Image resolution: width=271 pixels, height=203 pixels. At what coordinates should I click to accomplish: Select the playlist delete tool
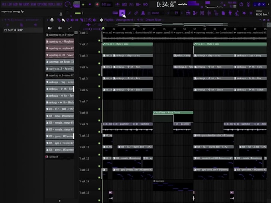[x=68, y=20]
